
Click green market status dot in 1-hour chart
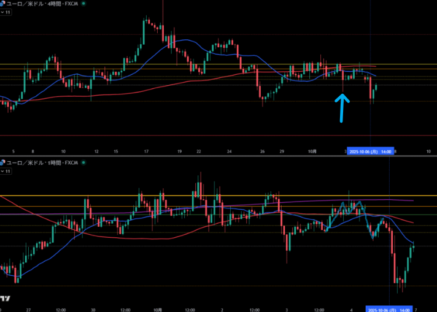coord(84,162)
